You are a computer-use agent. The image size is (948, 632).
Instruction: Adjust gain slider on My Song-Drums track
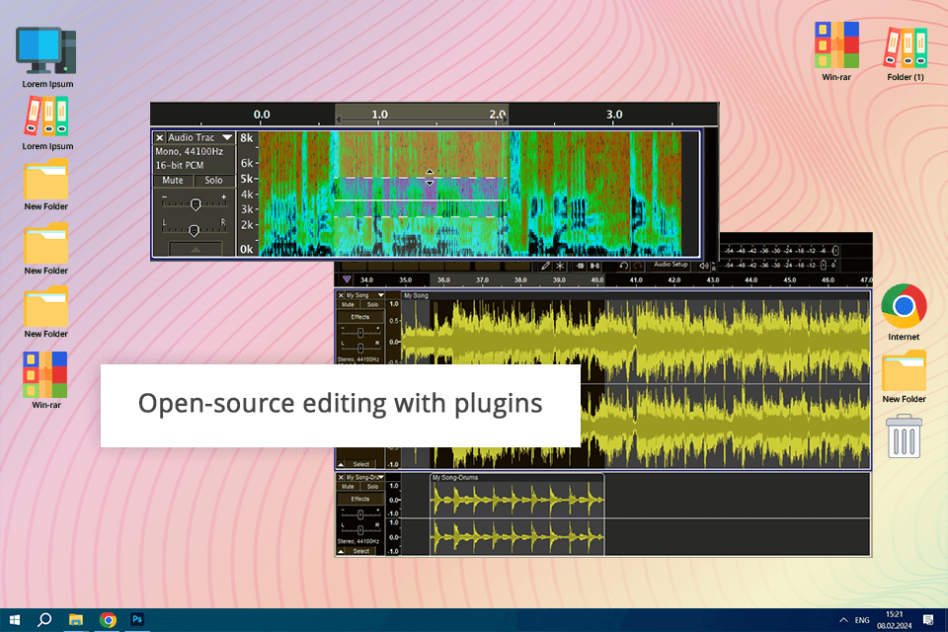point(360,514)
